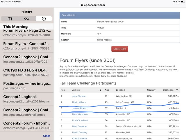
Task: Switch to Reading List tab (glasses icon)
Action: click(27, 19)
